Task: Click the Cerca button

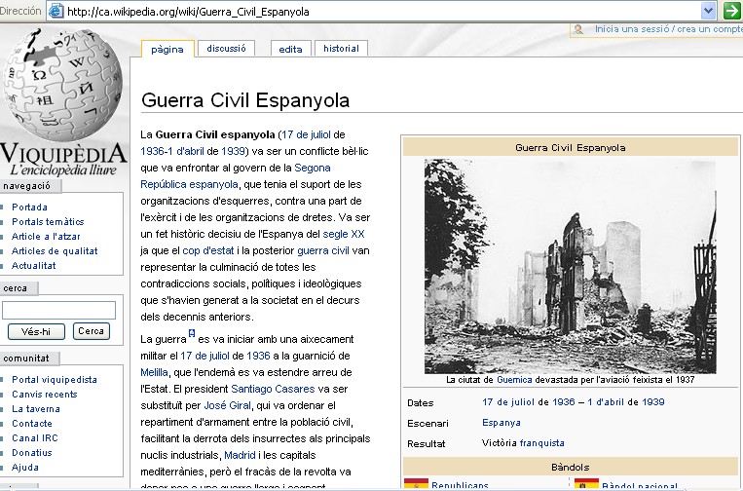Action: click(91, 331)
